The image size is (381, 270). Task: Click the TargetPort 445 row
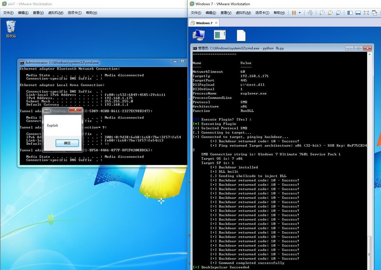tap(220, 80)
